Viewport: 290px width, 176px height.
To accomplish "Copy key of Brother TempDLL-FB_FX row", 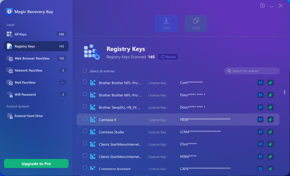I will [270, 107].
